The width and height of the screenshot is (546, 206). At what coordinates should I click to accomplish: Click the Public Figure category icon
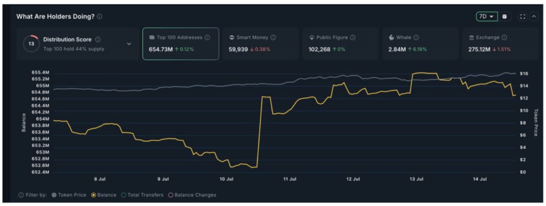[311, 37]
